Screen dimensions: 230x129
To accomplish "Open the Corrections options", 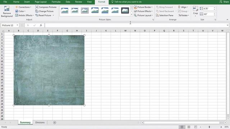I will 23,7.
